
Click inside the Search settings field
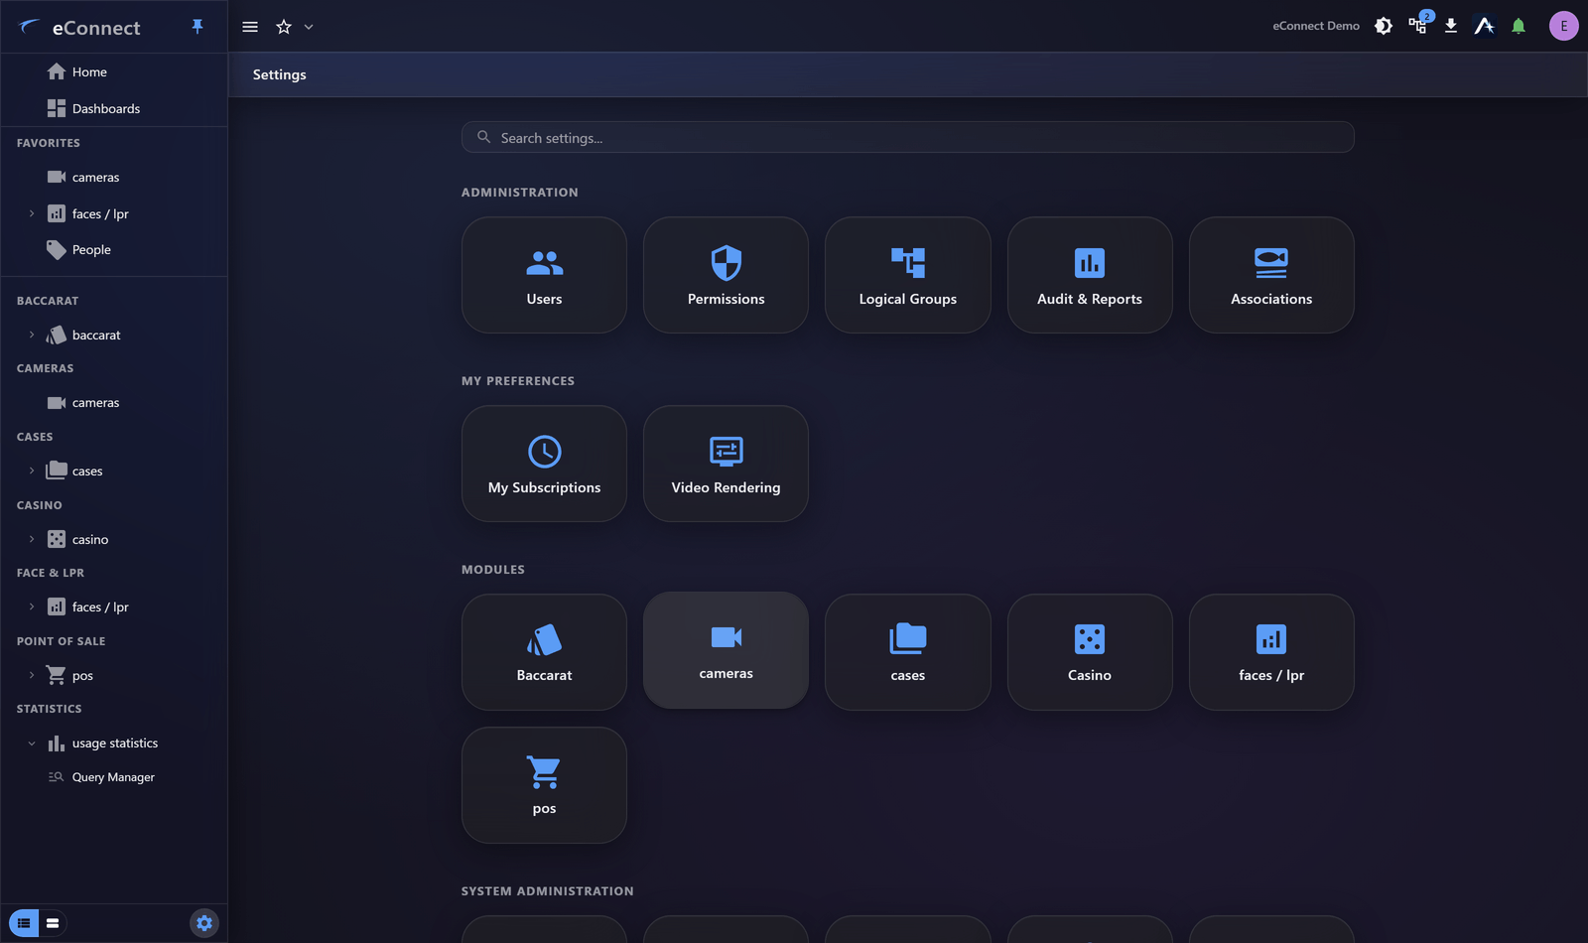(x=907, y=137)
